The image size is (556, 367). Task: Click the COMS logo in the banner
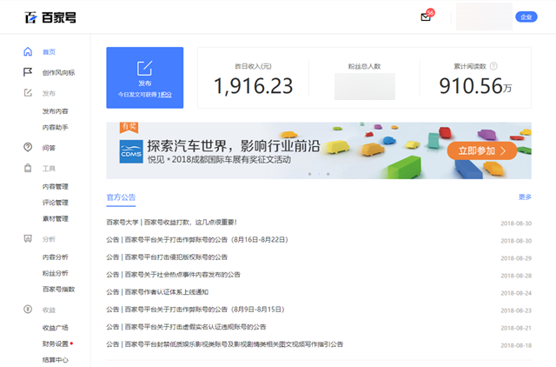pyautogui.click(x=131, y=151)
